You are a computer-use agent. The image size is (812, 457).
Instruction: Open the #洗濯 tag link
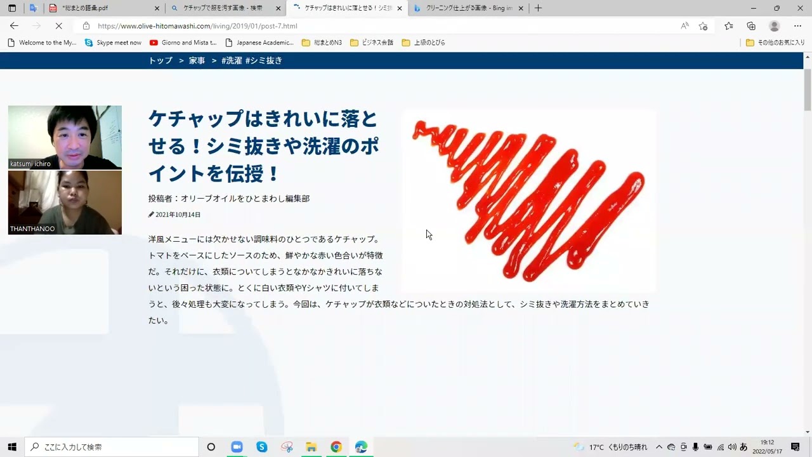point(232,60)
